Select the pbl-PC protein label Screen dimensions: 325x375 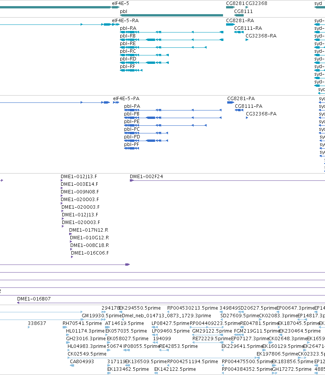[x=132, y=129]
